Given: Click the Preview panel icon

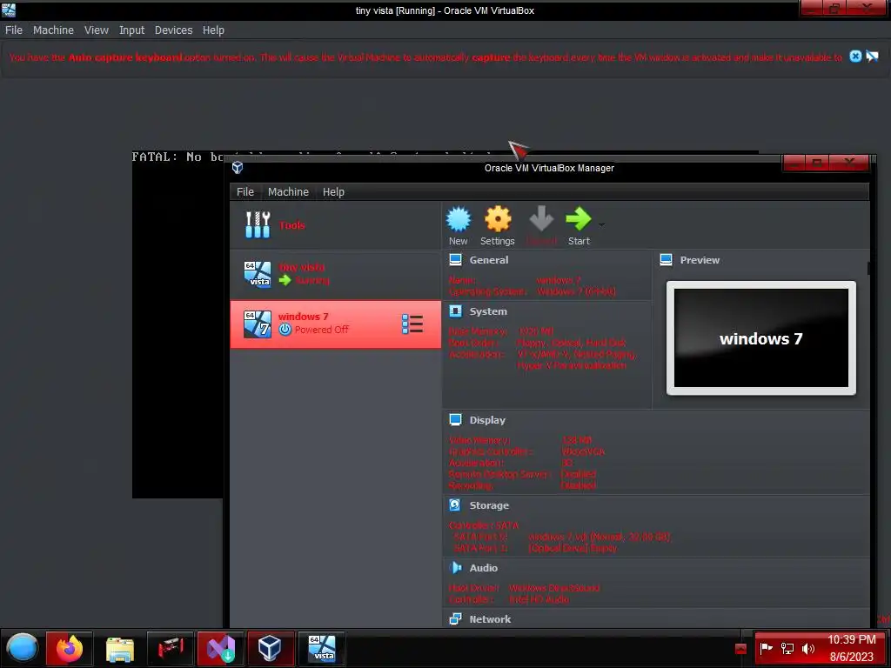Looking at the screenshot, I should pos(666,259).
